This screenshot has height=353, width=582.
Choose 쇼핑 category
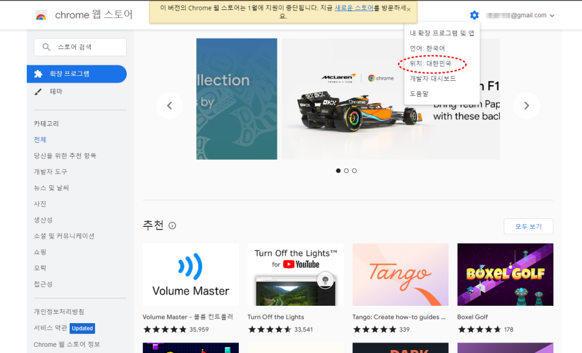[40, 252]
